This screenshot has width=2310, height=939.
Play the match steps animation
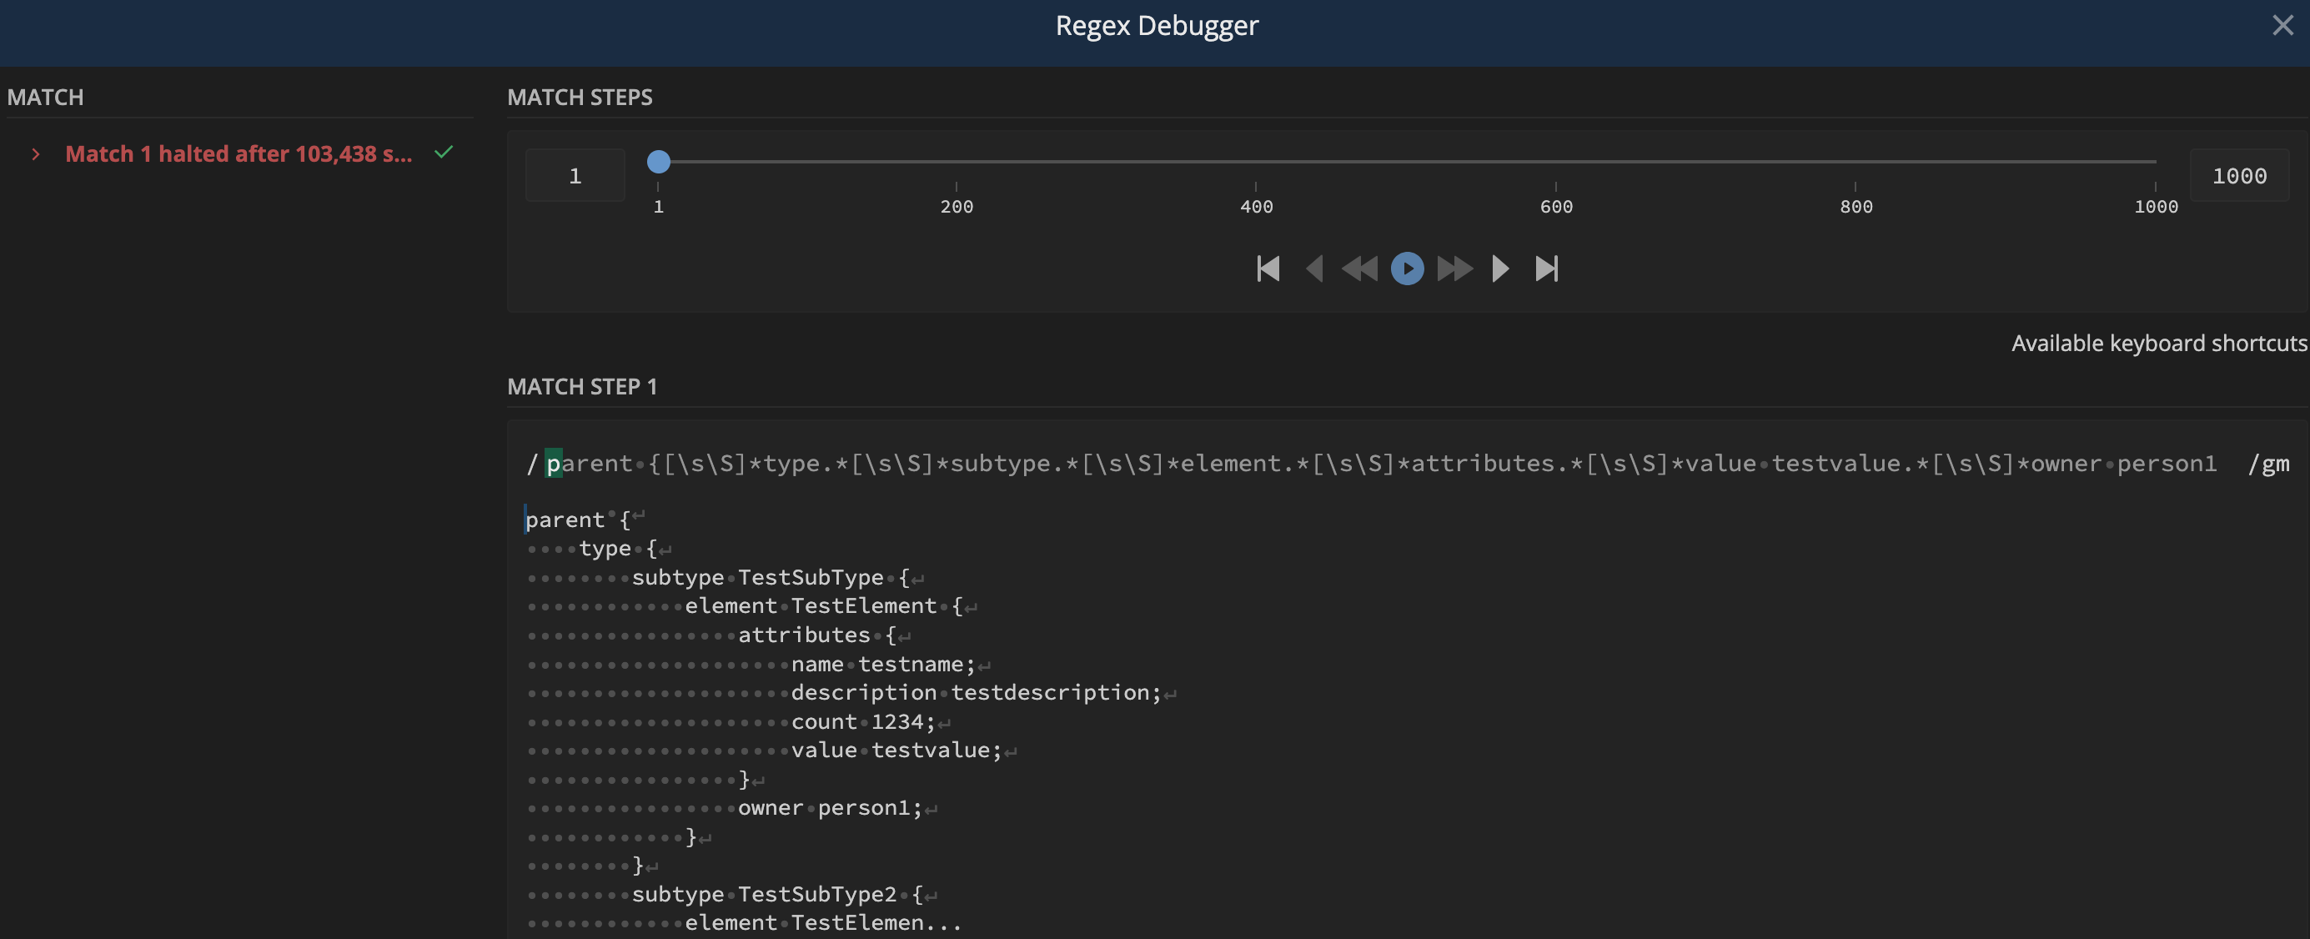coord(1407,269)
